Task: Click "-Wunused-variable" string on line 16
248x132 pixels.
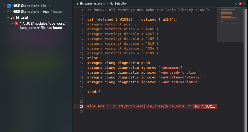Action: pos(179,82)
